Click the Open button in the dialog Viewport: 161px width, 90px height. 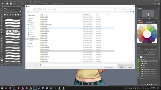pyautogui.click(x=122, y=67)
